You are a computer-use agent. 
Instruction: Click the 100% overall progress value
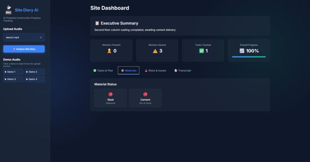[252, 51]
